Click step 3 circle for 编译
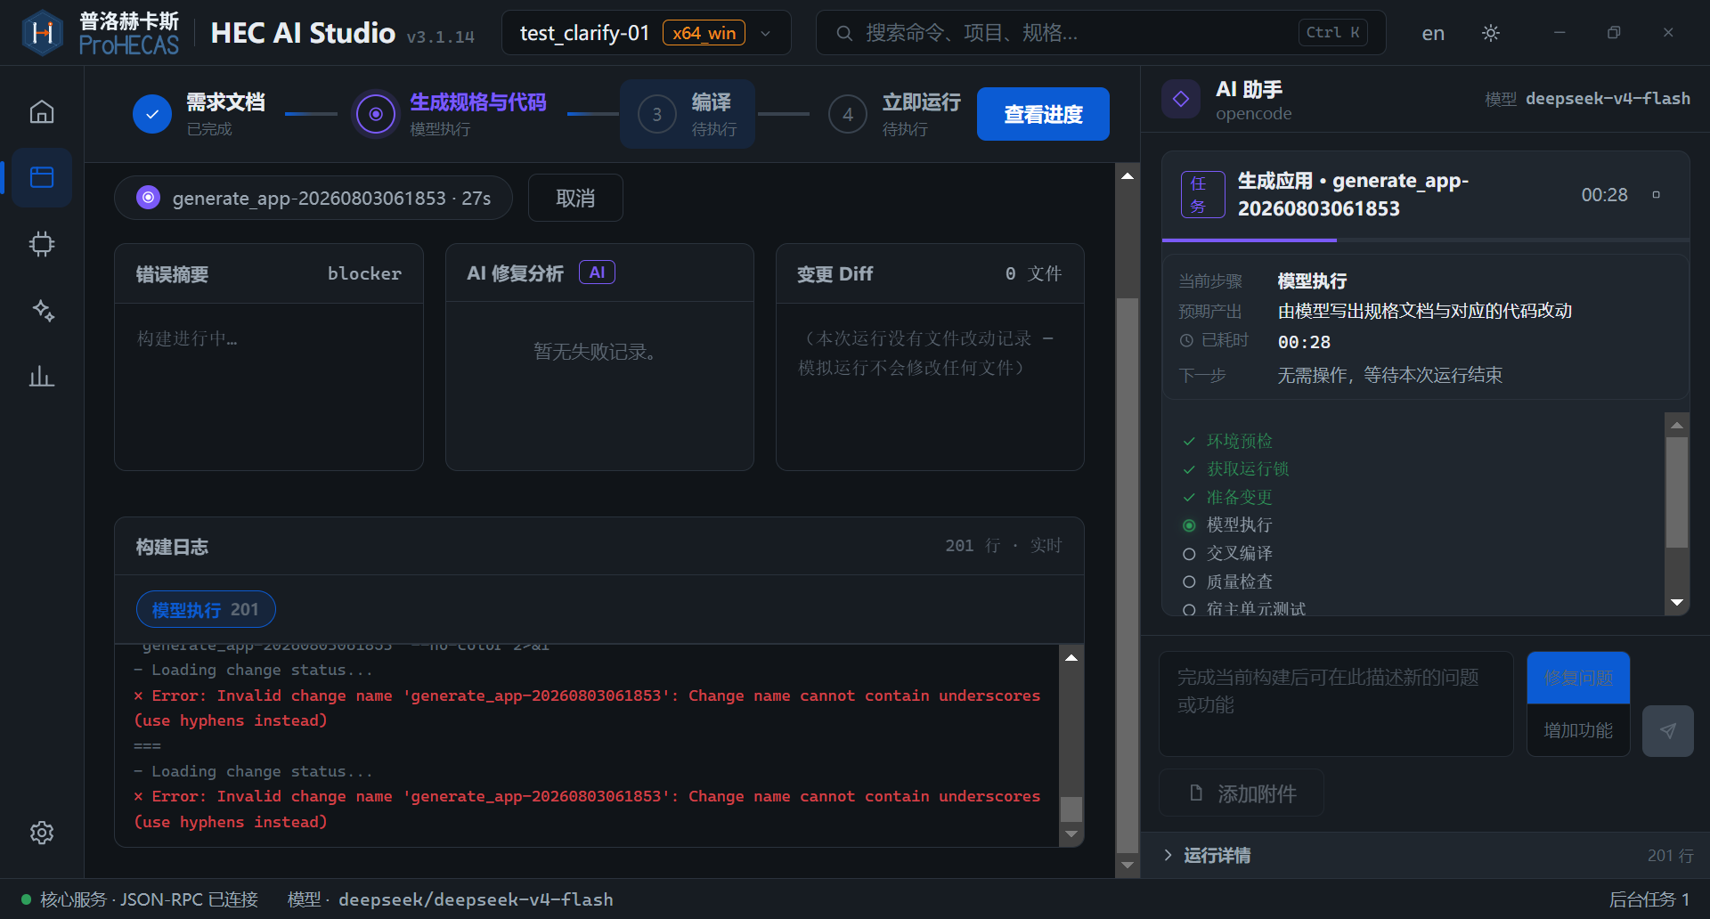 click(x=657, y=114)
